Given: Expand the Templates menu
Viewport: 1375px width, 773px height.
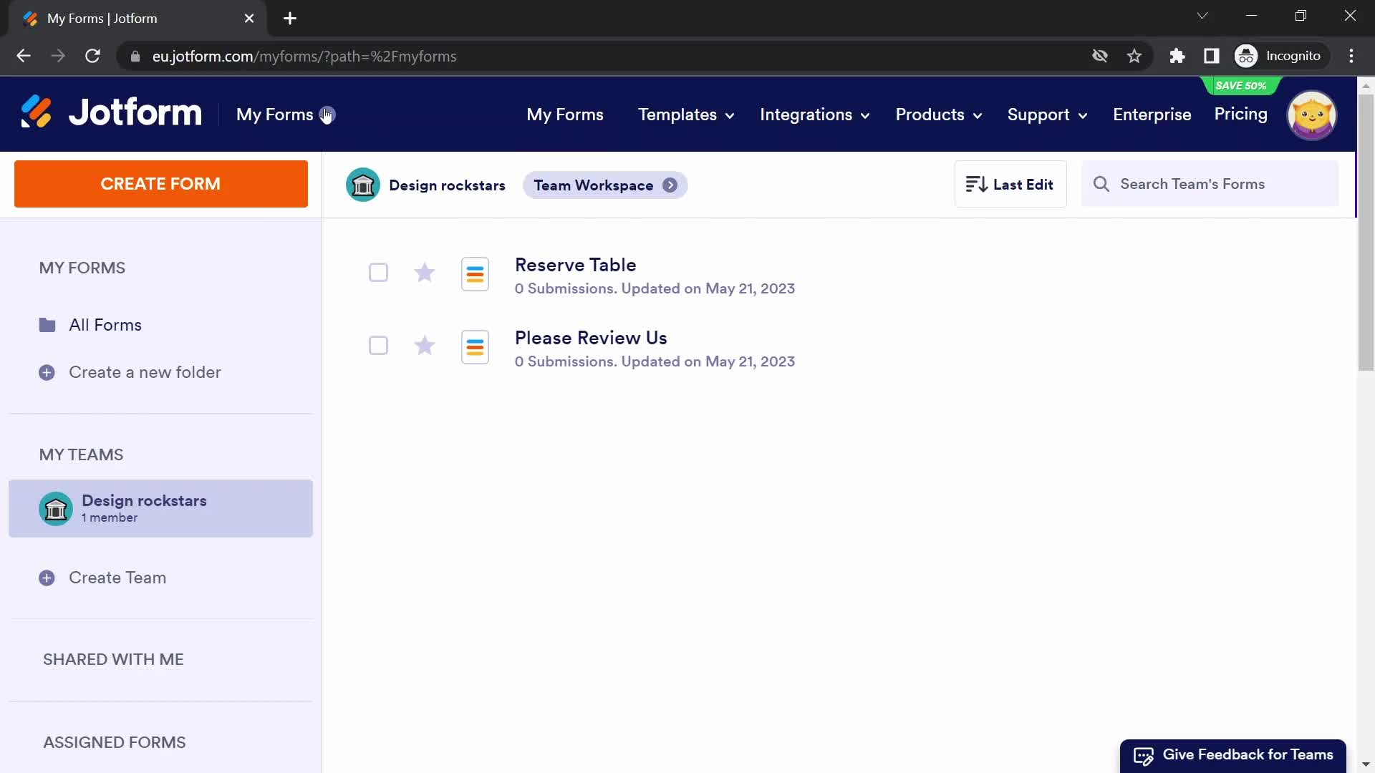Looking at the screenshot, I should [x=685, y=115].
